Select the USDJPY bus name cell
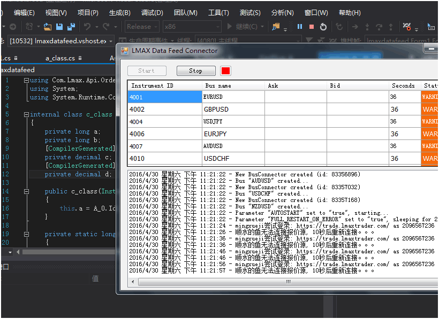The width and height of the screenshot is (439, 319). [233, 121]
